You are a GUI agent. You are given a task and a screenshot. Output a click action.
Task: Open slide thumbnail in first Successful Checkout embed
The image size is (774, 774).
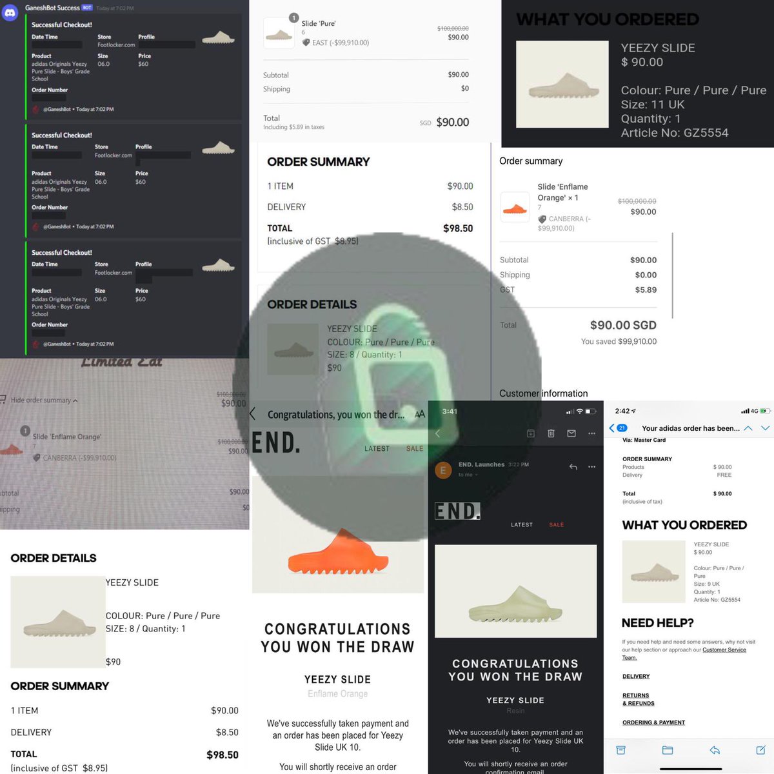point(218,37)
